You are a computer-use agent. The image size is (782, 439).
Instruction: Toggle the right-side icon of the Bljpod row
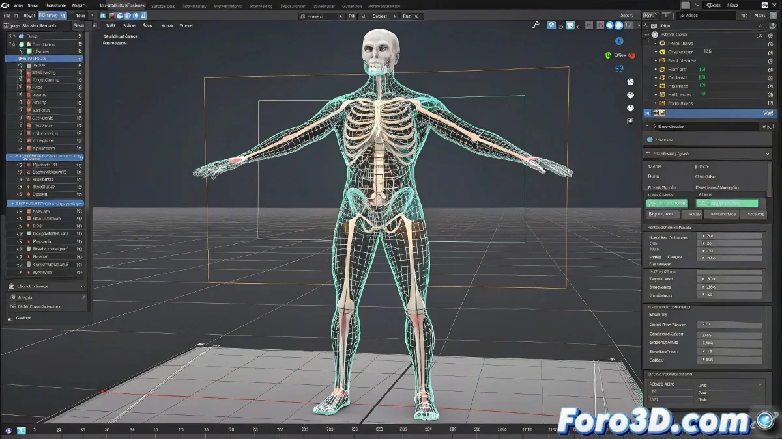(80, 194)
